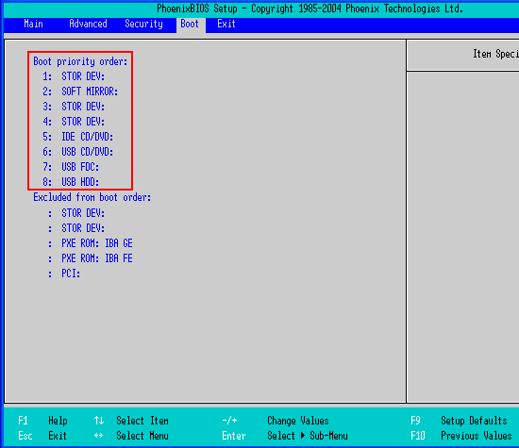Click the PhoenixBIOS Setup copyright title
Viewport: 519px width, 448px height.
pos(310,8)
